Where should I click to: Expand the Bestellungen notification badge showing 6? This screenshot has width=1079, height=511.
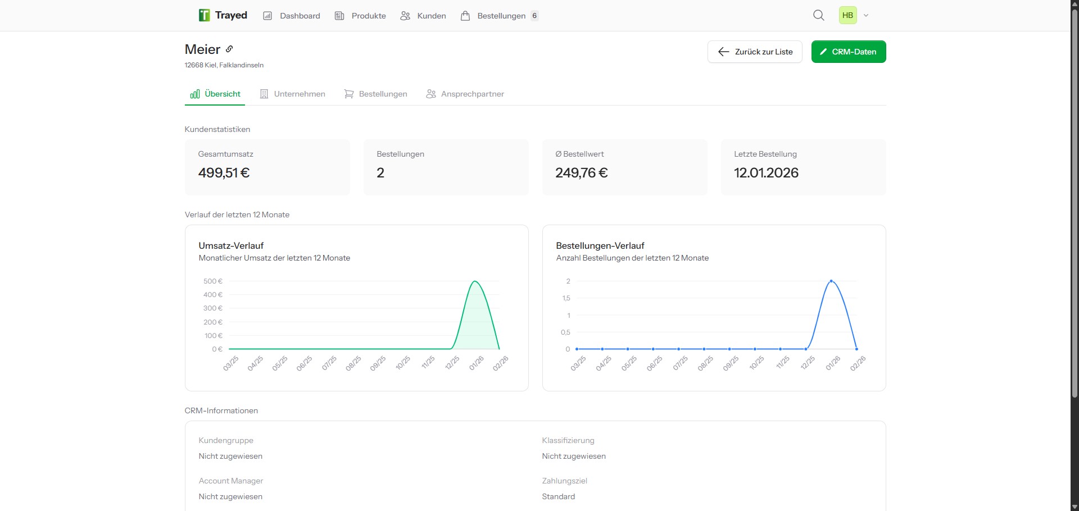click(533, 16)
